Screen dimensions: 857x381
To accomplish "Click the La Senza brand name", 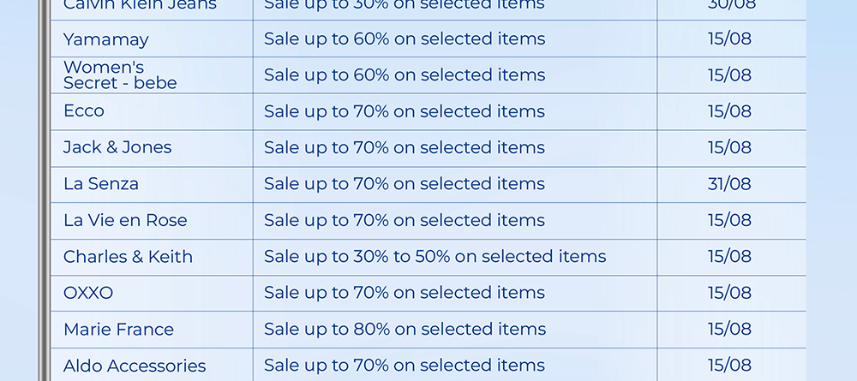I will pos(101,184).
